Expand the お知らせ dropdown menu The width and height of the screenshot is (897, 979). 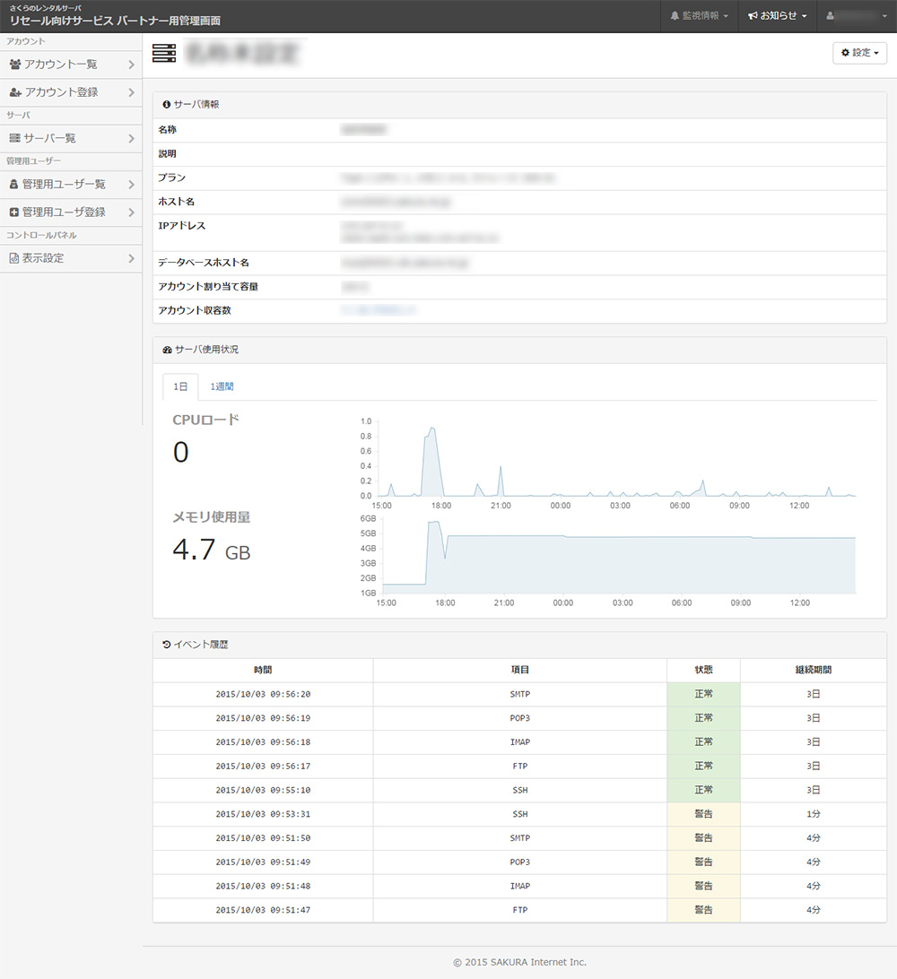point(777,16)
